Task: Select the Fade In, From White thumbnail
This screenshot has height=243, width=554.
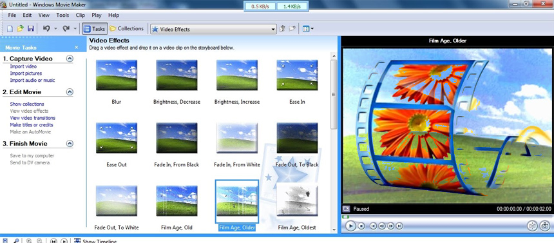Action: [x=236, y=138]
